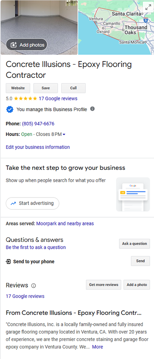Expand the business hours dropdown arrow
This screenshot has height=359, width=154.
tap(64, 134)
